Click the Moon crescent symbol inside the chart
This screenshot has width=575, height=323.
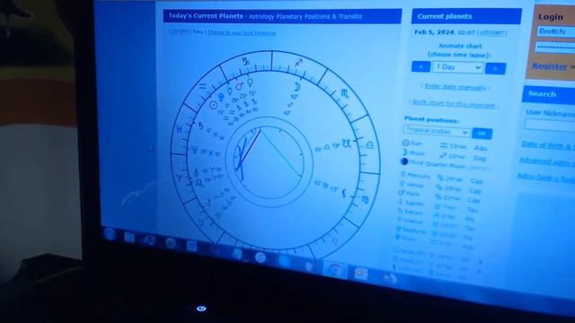(297, 87)
